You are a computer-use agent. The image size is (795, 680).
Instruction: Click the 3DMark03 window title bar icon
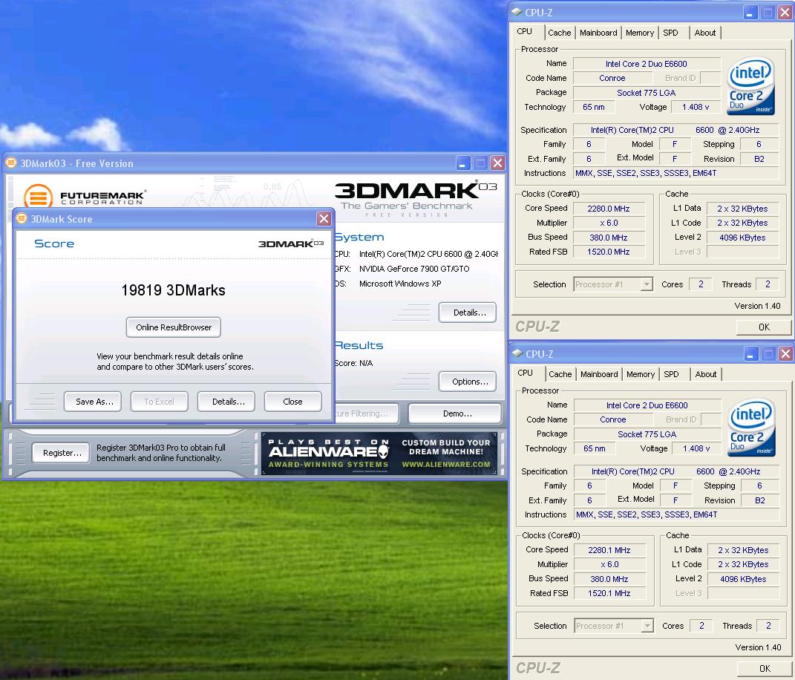(10, 163)
